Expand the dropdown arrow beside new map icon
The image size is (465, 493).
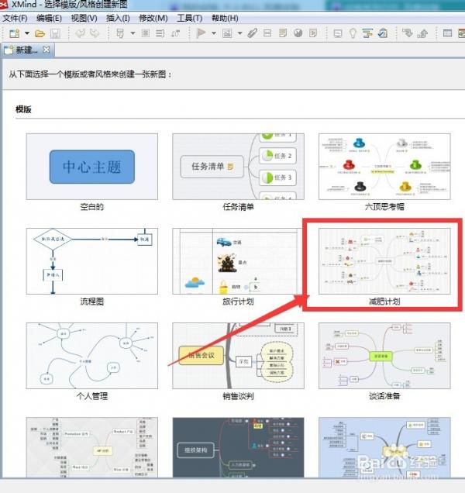pos(27,33)
